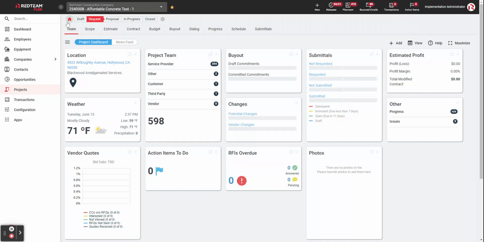Set project status to Proposal

click(x=112, y=19)
